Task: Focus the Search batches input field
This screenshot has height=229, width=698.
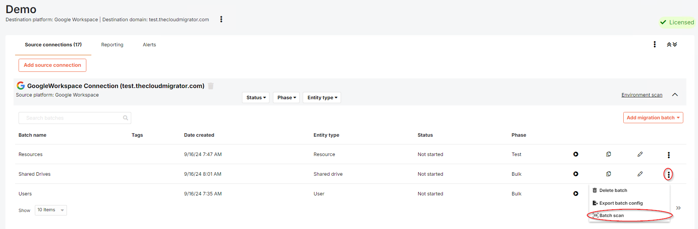Action: click(75, 118)
